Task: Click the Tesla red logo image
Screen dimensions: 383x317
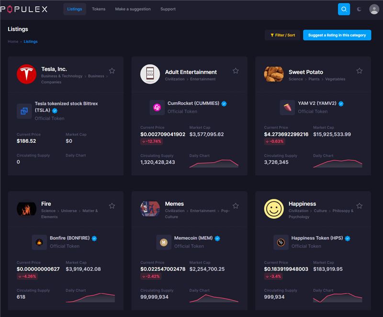Action: click(x=26, y=74)
